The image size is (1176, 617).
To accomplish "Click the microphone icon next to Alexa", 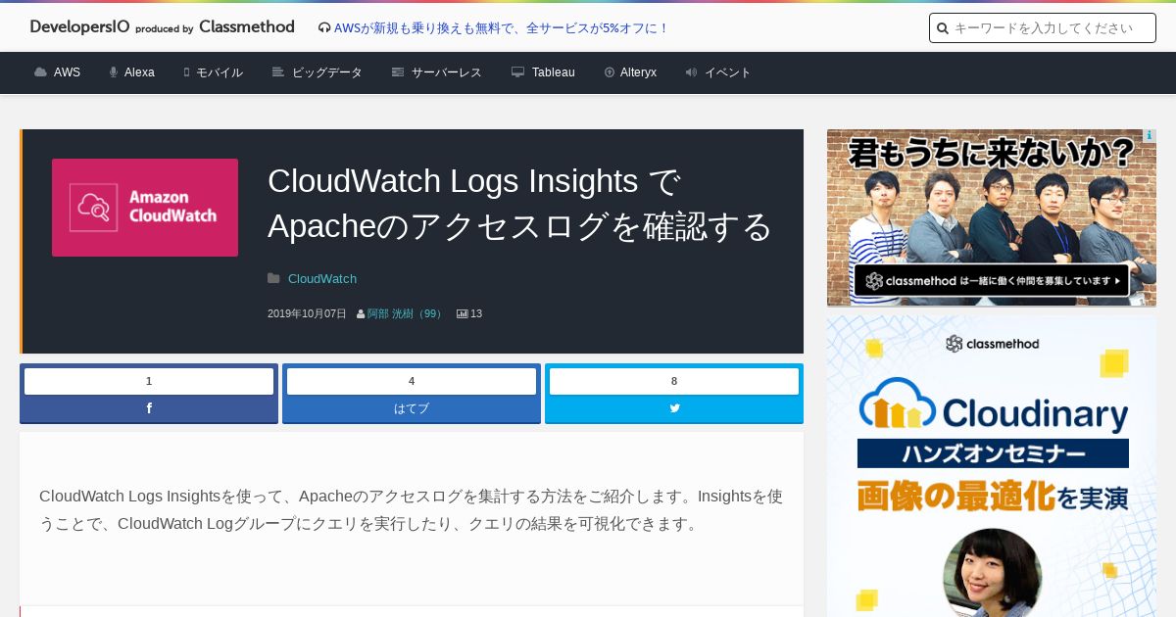I will 114,72.
